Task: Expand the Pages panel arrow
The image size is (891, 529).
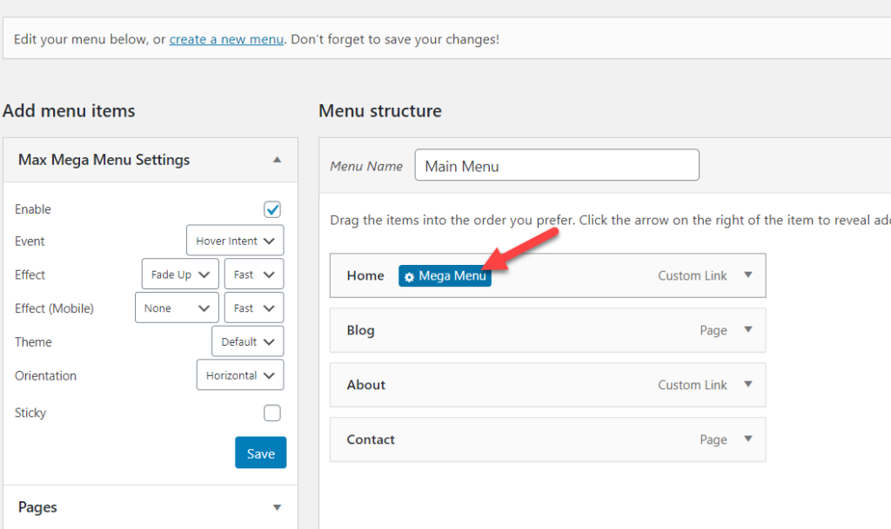Action: coord(277,507)
